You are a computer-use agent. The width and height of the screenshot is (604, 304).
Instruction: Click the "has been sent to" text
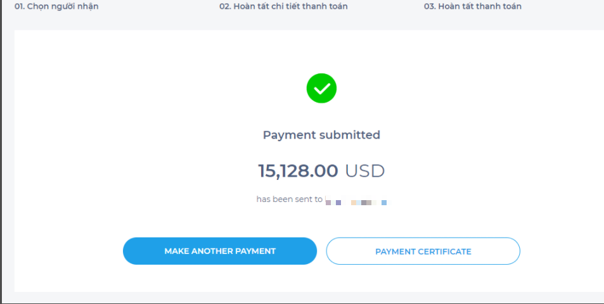pyautogui.click(x=289, y=199)
